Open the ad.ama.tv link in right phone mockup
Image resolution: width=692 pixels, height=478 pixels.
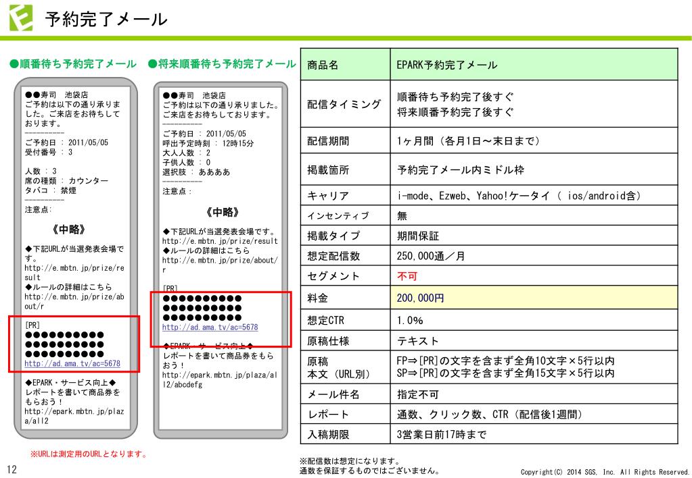[210, 327]
